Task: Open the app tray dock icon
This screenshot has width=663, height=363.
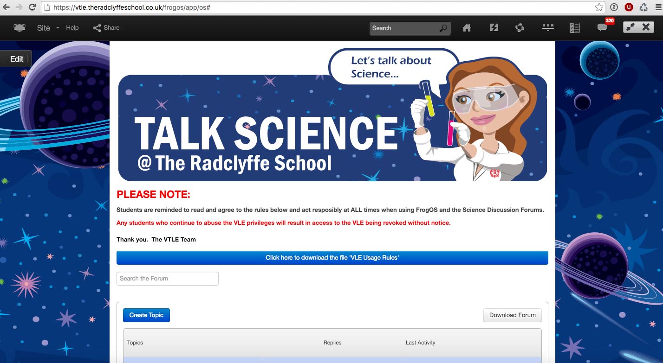Action: point(548,28)
